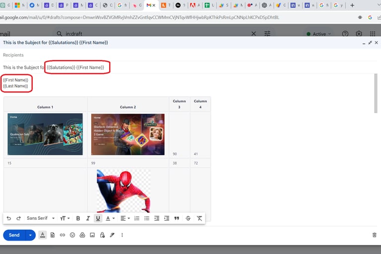Click the Column 2 header cell
Image resolution: width=381 pixels, height=254 pixels.
click(x=128, y=104)
